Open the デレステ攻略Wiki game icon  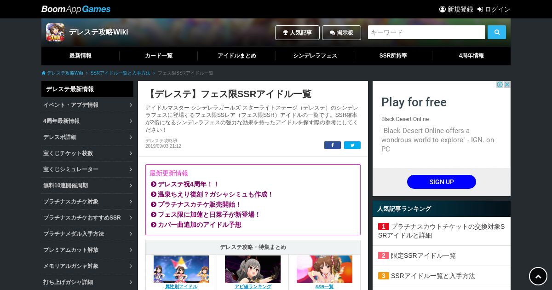pyautogui.click(x=55, y=32)
